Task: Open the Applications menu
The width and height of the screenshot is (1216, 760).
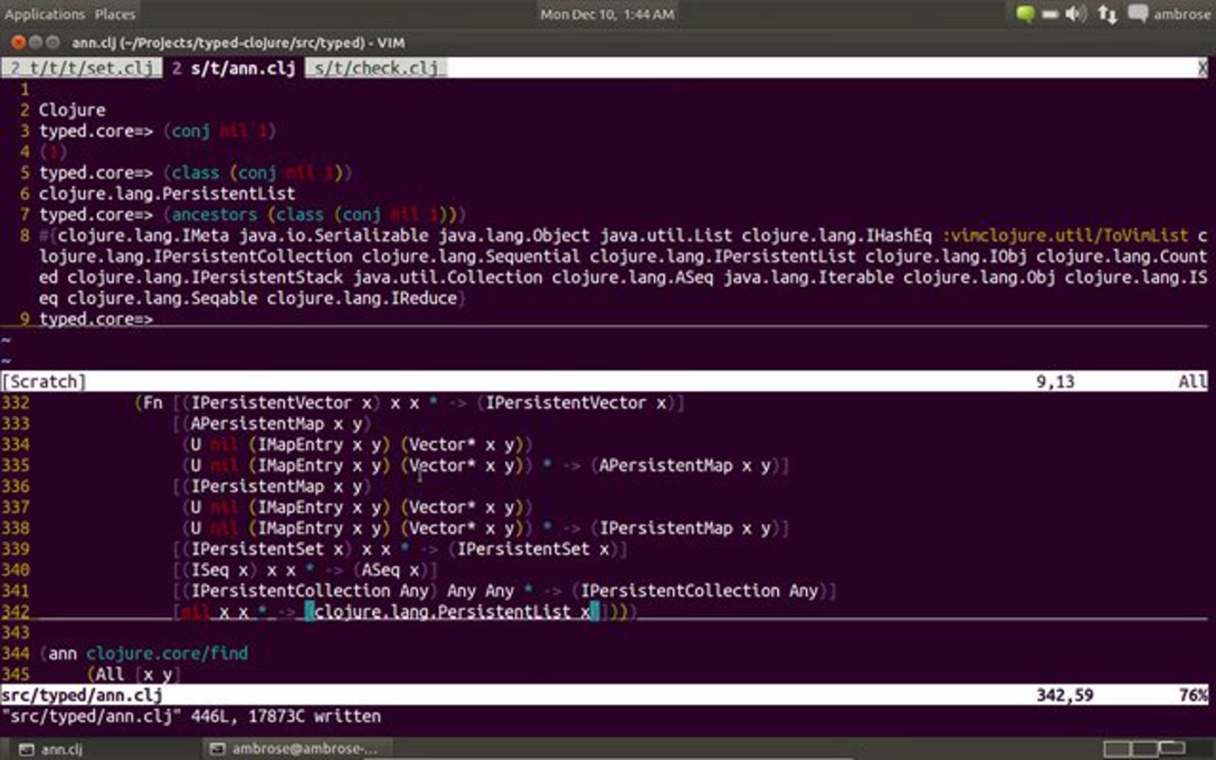Action: tap(45, 14)
